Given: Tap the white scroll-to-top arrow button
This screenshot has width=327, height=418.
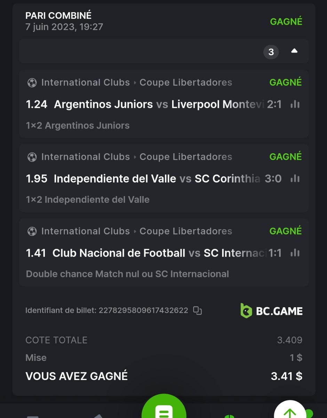Looking at the screenshot, I should tap(290, 412).
